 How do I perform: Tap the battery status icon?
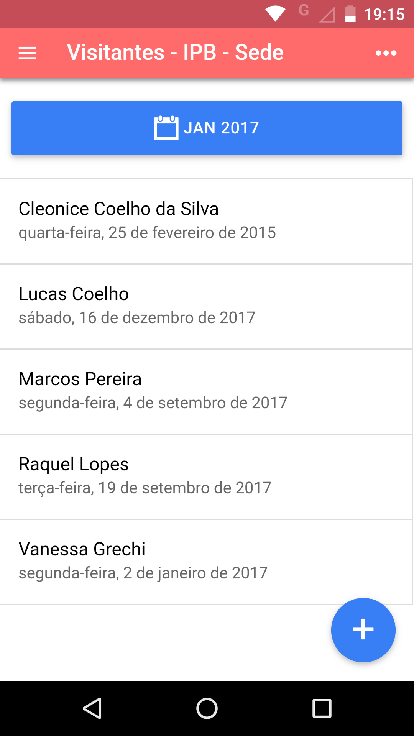pyautogui.click(x=350, y=14)
